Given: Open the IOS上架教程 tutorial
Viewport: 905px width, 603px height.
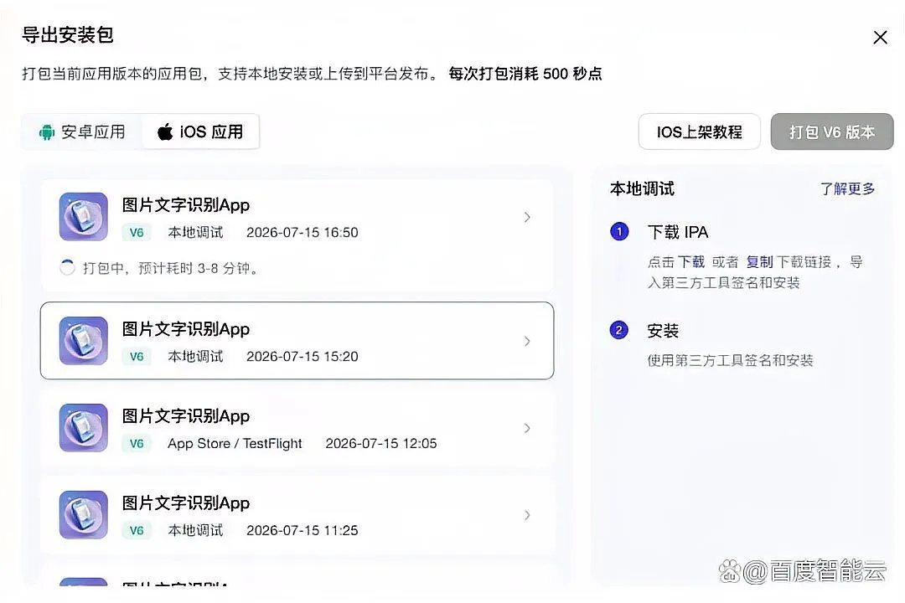Looking at the screenshot, I should tap(699, 132).
